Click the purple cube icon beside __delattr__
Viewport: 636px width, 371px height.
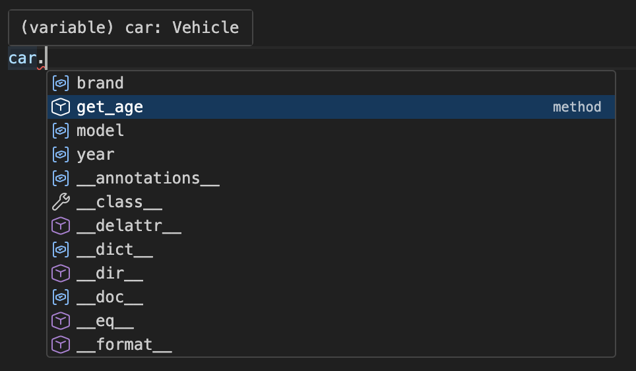point(61,226)
